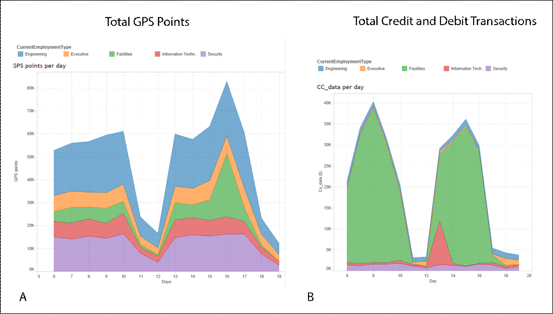Image resolution: width=553 pixels, height=314 pixels.
Task: Click the Information Tech.. red swatch in CC_data legend
Action: [x=447, y=69]
